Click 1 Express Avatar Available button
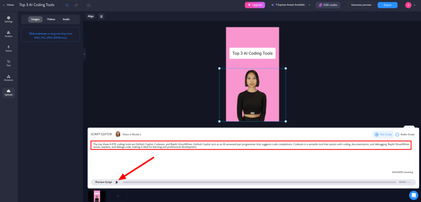 click(x=287, y=5)
